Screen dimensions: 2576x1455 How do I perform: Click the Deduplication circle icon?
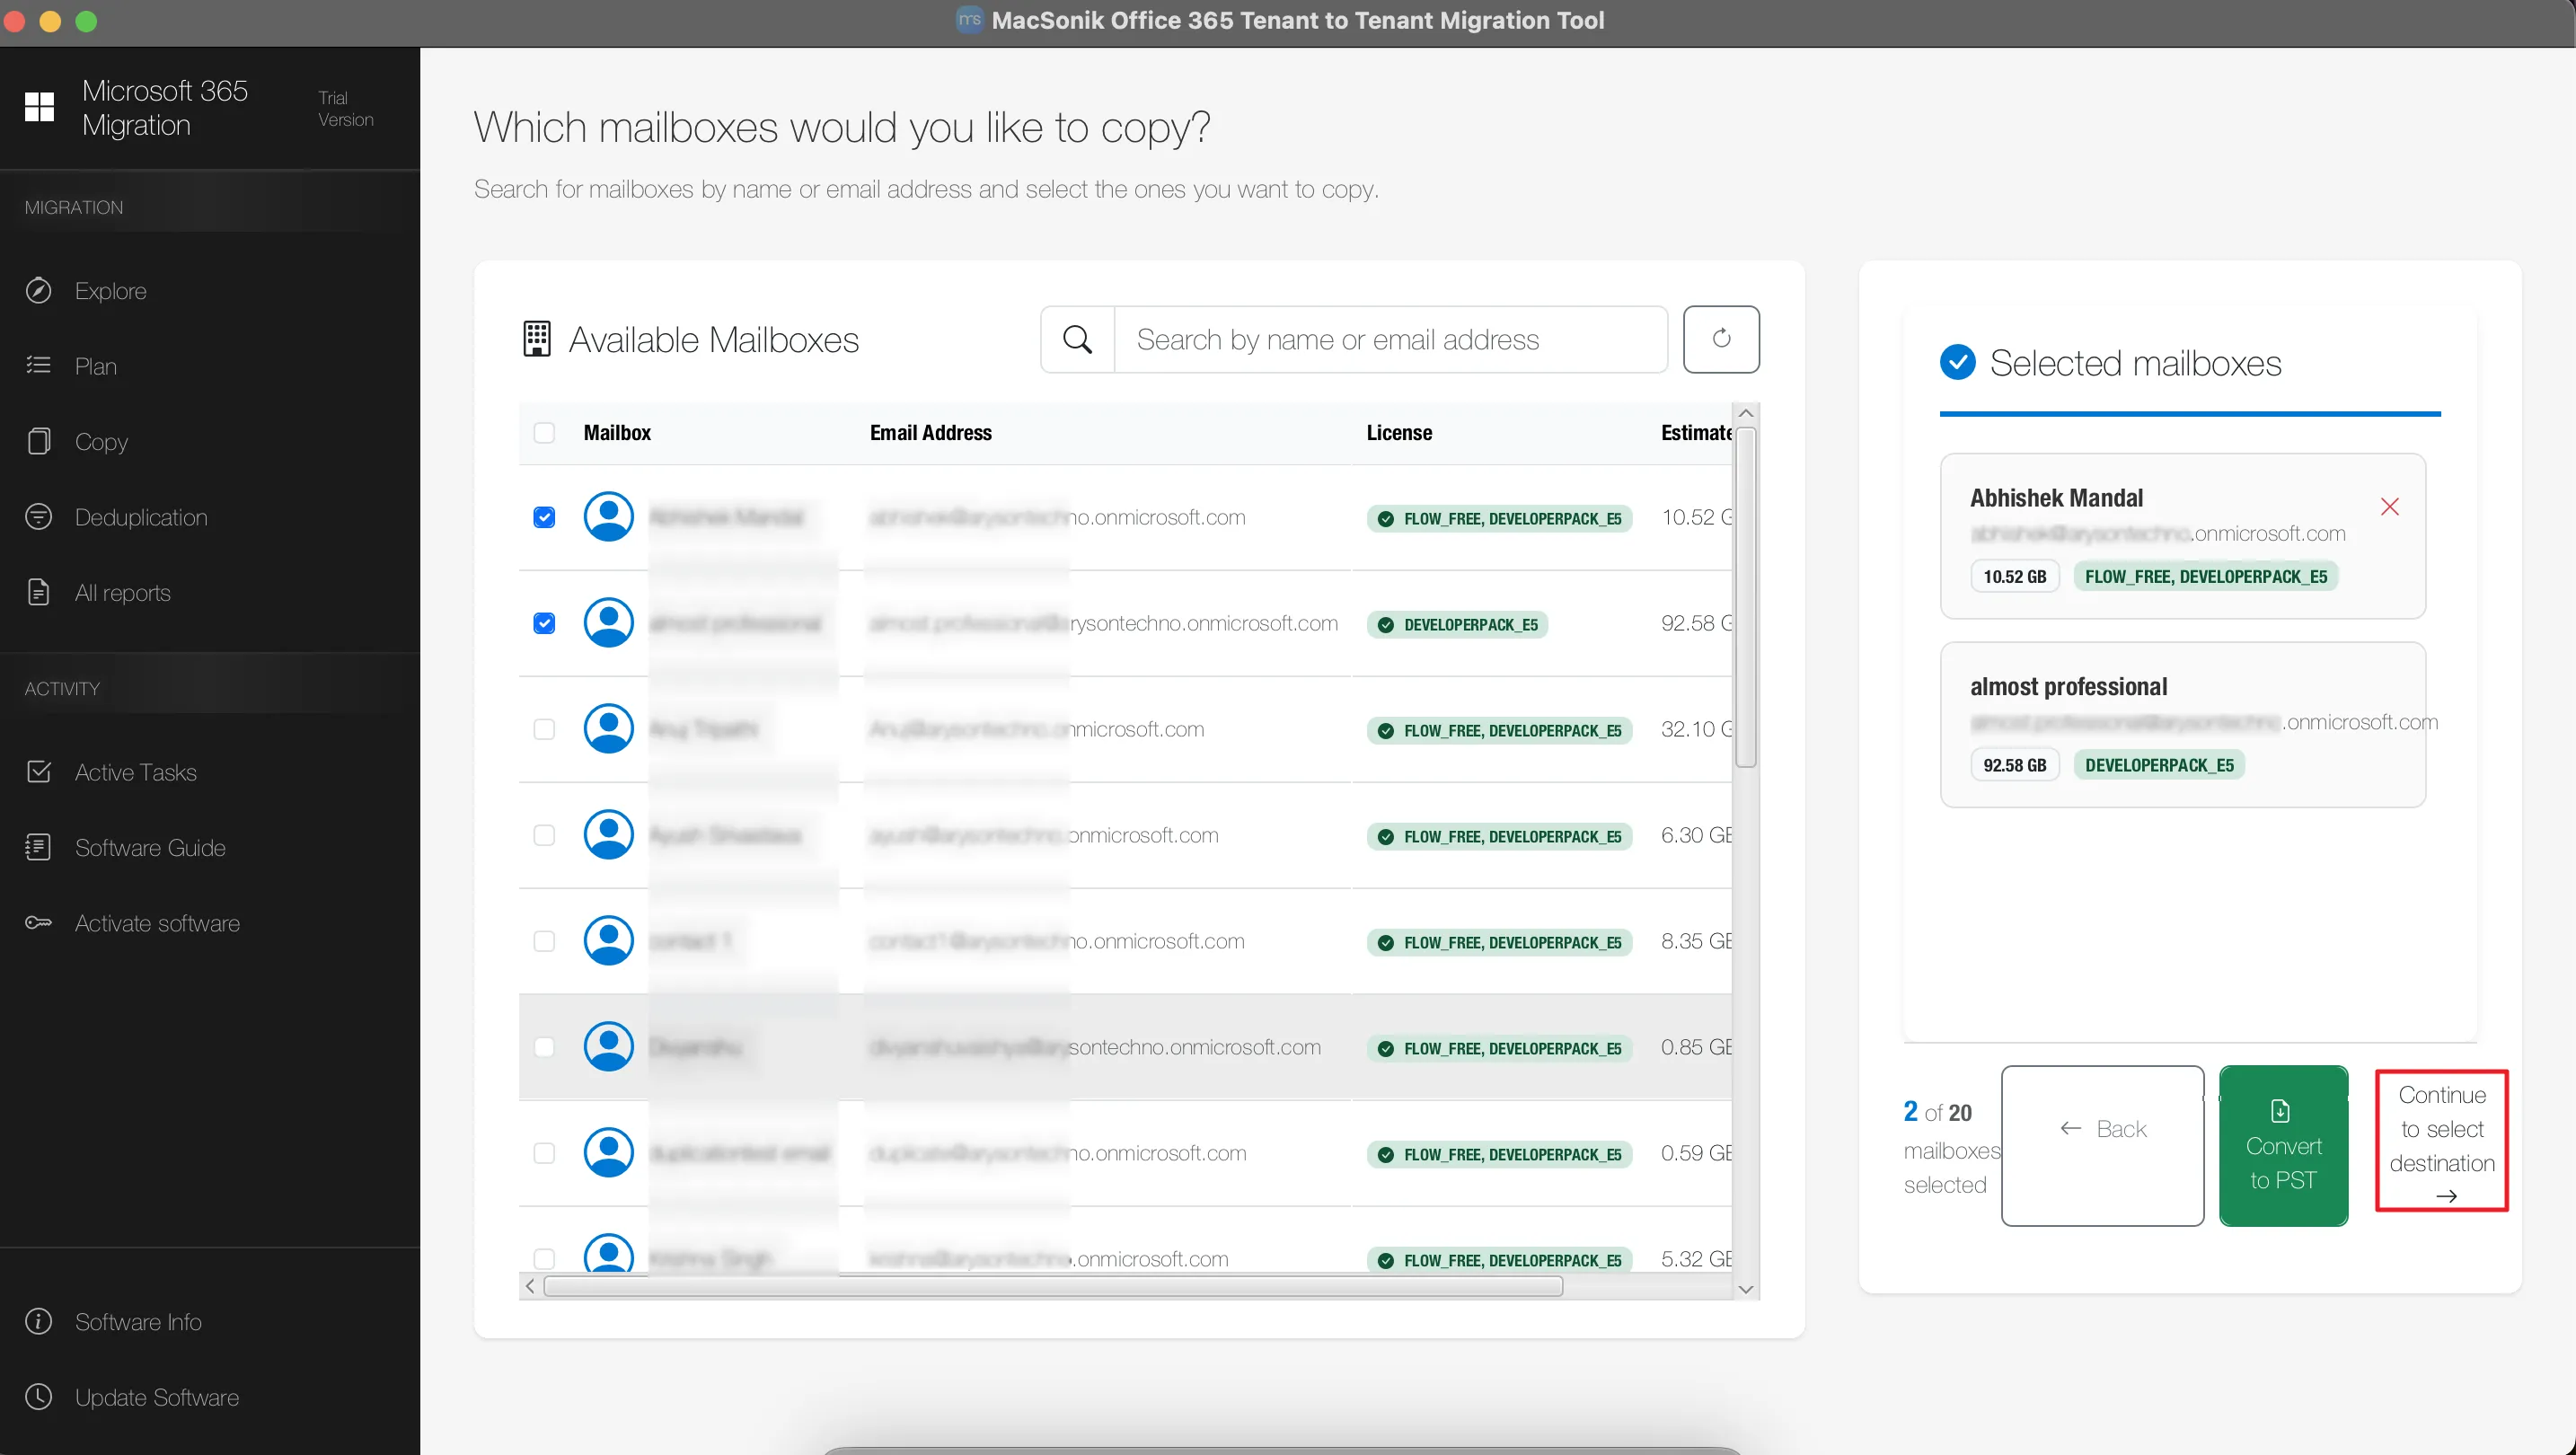coord(39,517)
